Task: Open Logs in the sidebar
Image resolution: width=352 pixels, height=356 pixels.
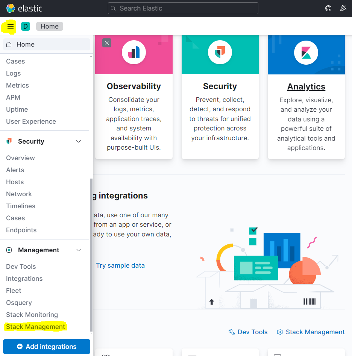Action: click(x=14, y=73)
